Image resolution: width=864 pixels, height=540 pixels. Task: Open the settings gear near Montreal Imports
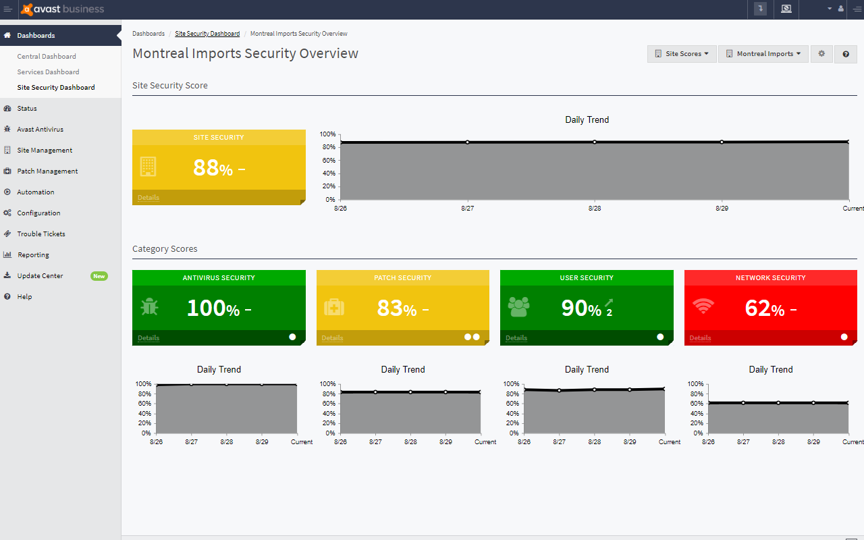coord(821,53)
